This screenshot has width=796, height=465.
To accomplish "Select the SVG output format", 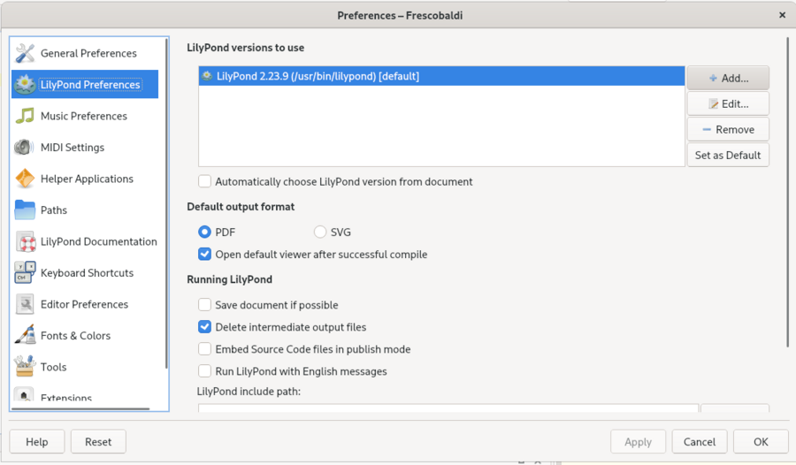I will click(x=320, y=232).
